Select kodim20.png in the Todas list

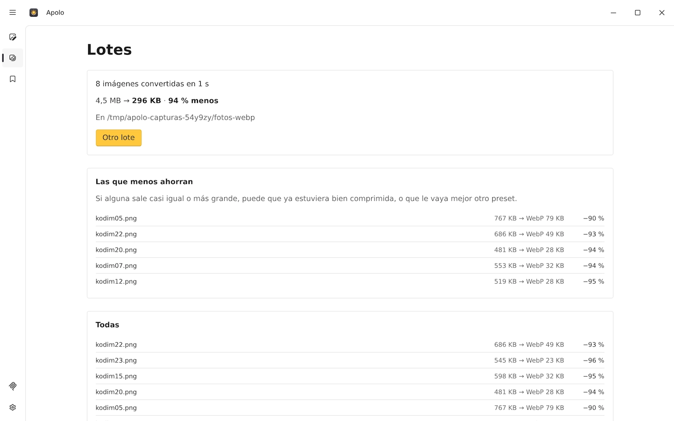point(350,392)
